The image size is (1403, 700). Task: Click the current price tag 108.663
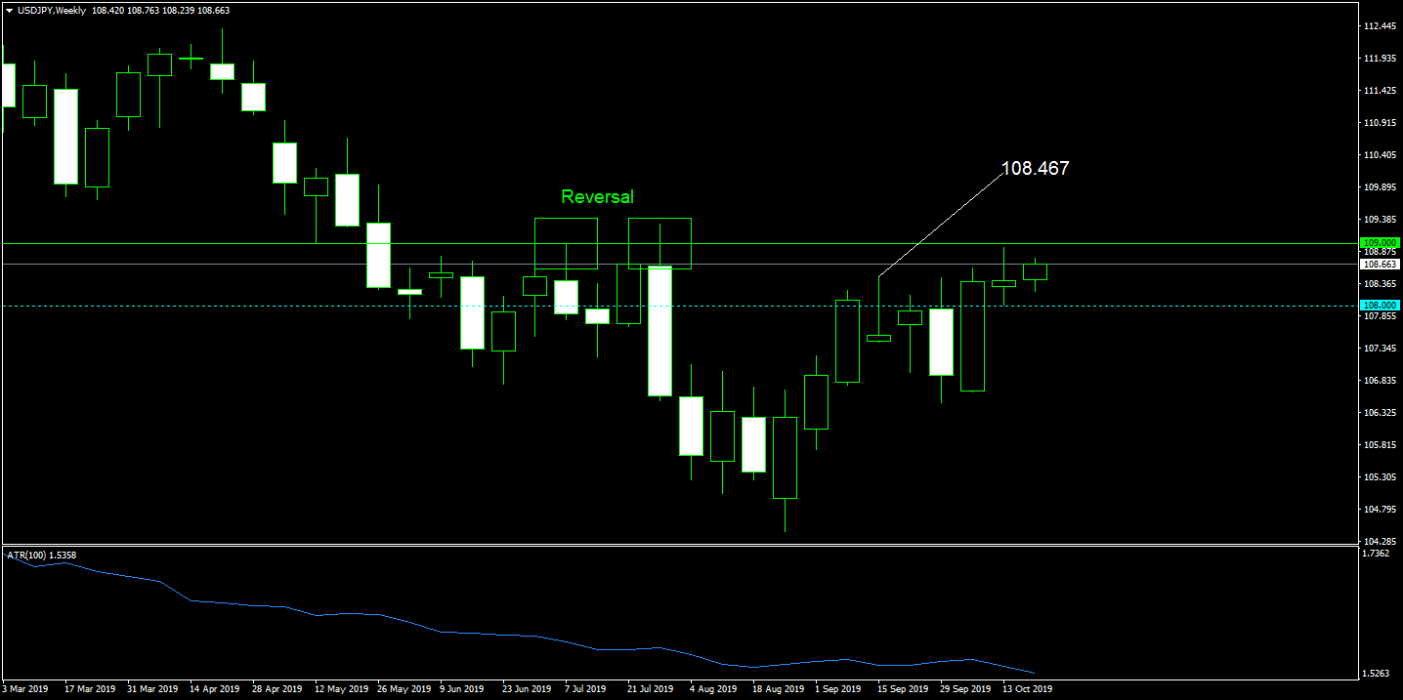click(1380, 264)
